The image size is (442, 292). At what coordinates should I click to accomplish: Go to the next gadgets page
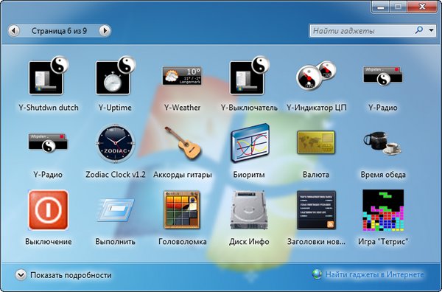click(105, 31)
